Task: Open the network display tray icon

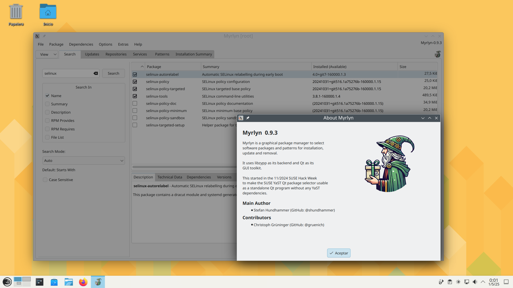Action: (x=467, y=282)
